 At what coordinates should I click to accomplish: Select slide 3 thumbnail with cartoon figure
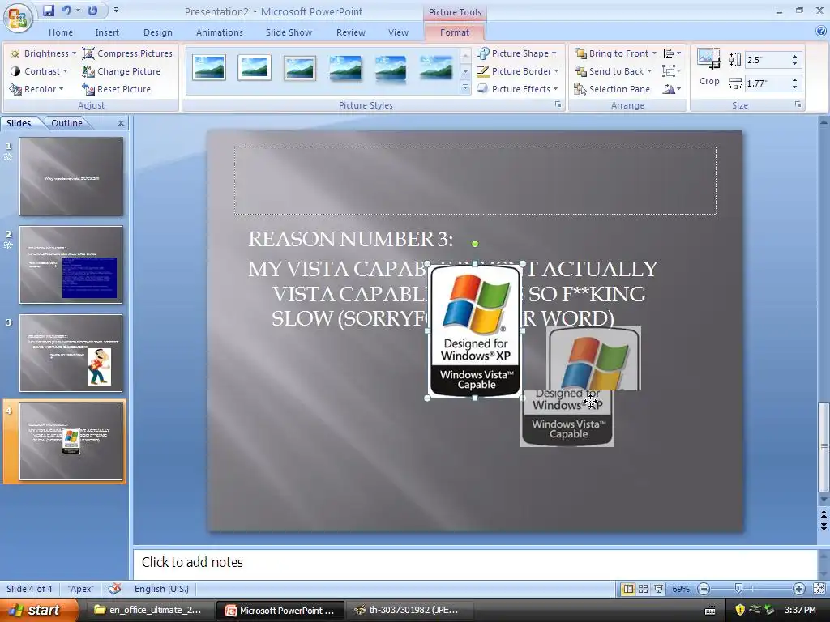pos(71,353)
